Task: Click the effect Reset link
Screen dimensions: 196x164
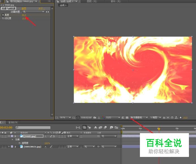Action: [x=24, y=8]
